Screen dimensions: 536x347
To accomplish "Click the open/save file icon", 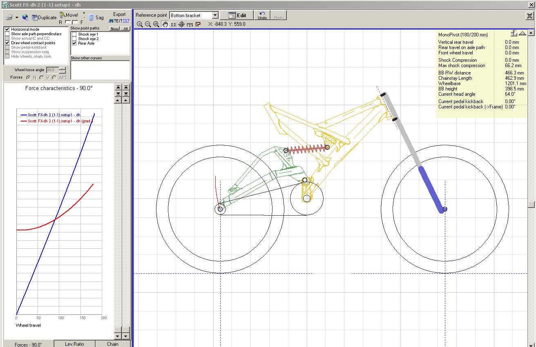I will click(9, 18).
